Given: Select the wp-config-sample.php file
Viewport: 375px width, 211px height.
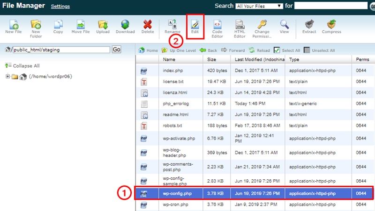Looking at the screenshot, I should pos(175,181).
